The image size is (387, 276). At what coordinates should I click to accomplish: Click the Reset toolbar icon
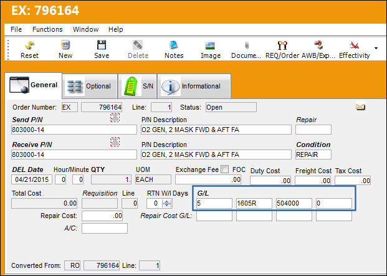(30, 45)
